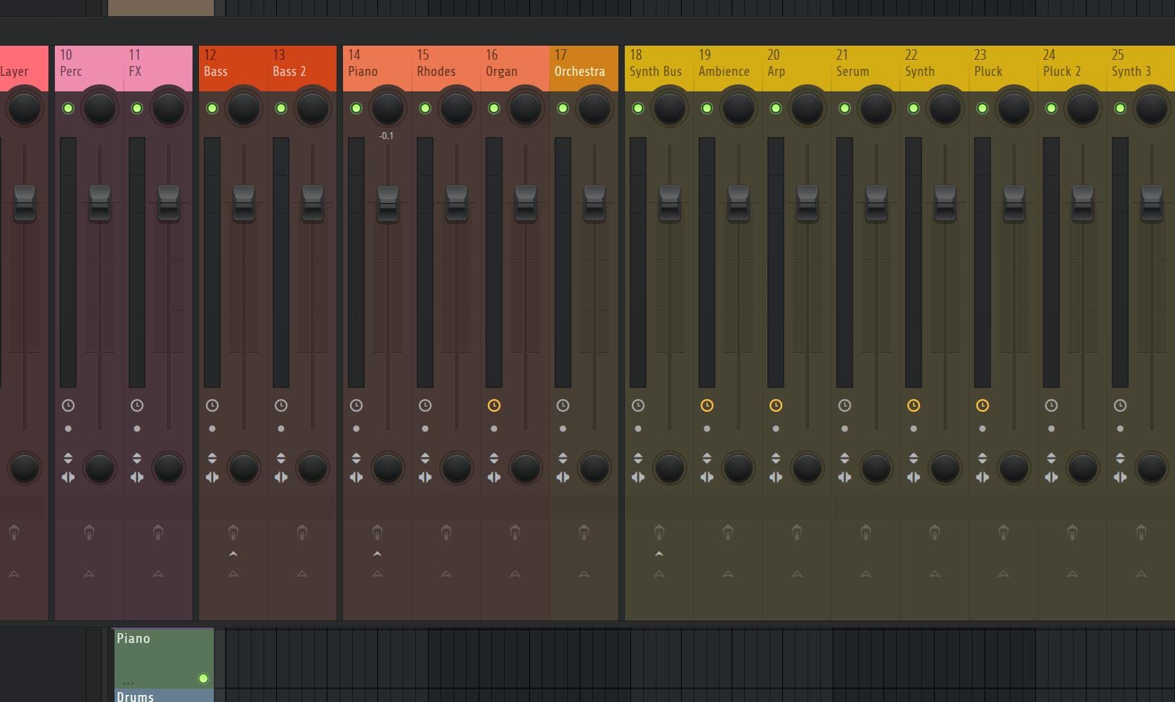Select the Layer track header
The image size is (1175, 702).
click(24, 68)
